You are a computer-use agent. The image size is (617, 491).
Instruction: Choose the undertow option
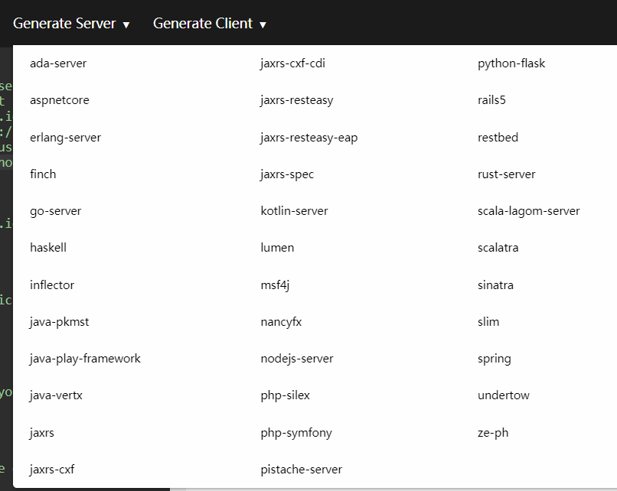point(503,395)
